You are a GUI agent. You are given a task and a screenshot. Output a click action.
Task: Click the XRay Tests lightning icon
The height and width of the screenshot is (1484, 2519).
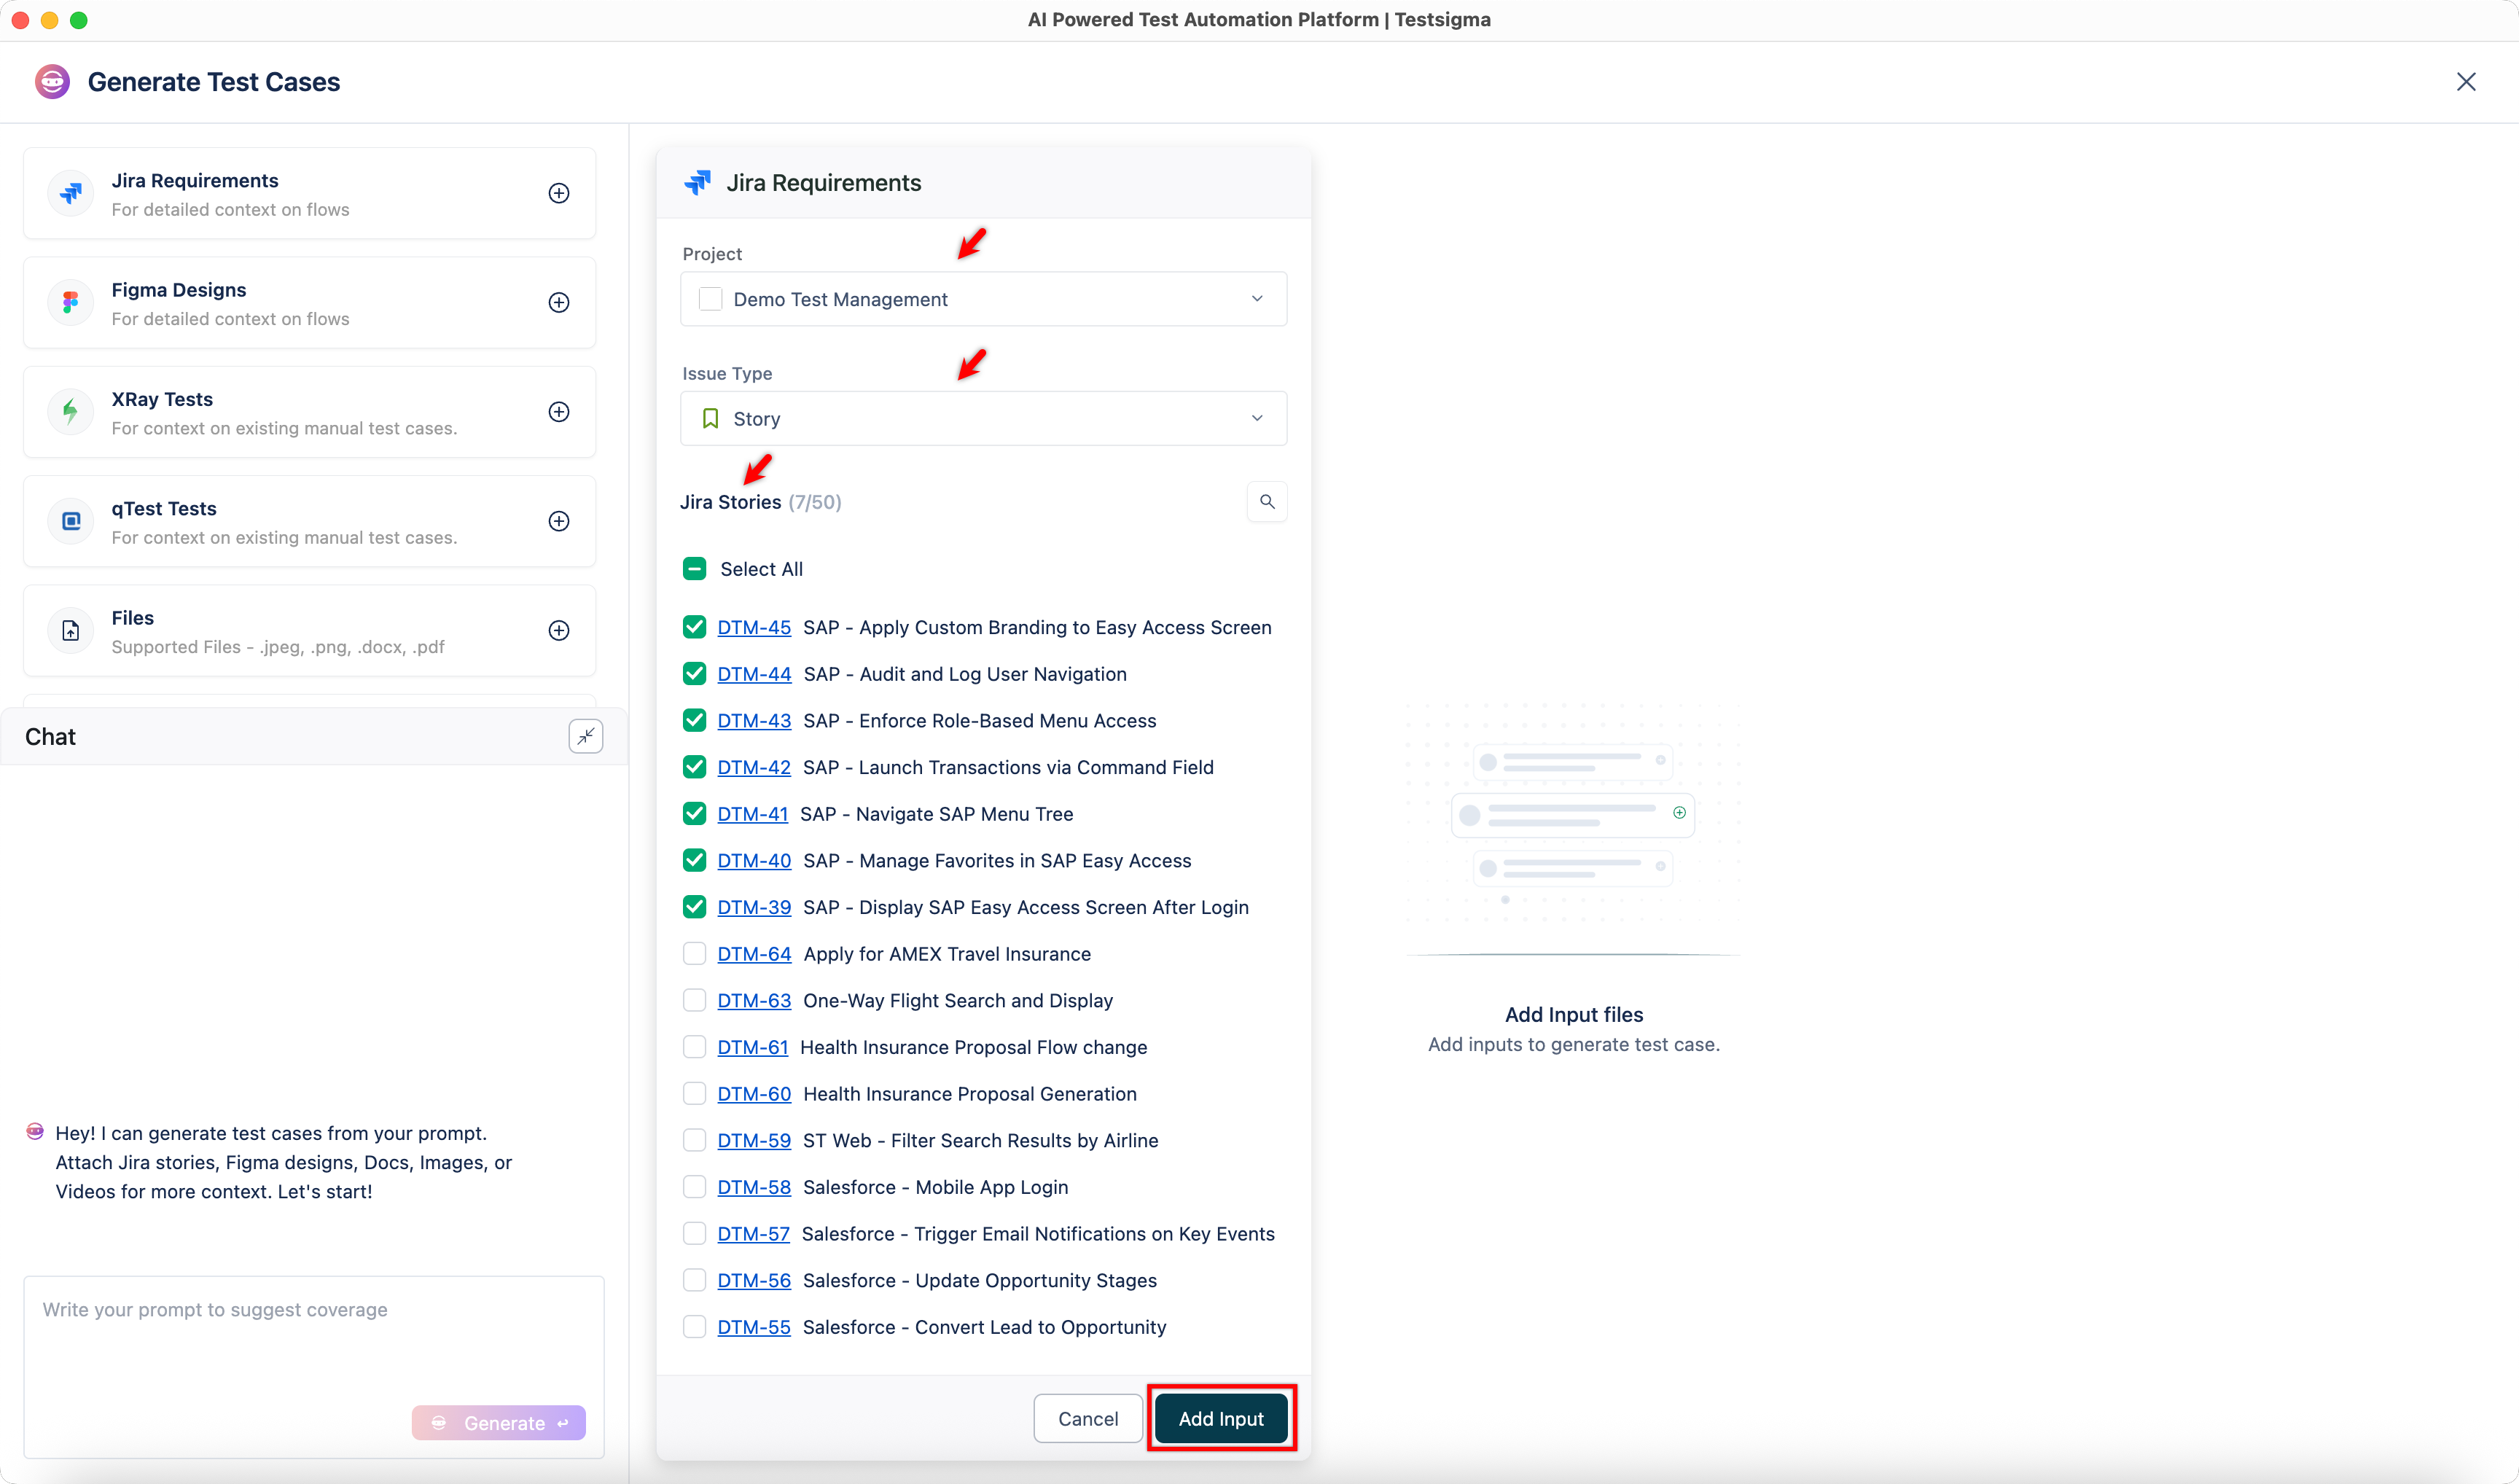(70, 411)
